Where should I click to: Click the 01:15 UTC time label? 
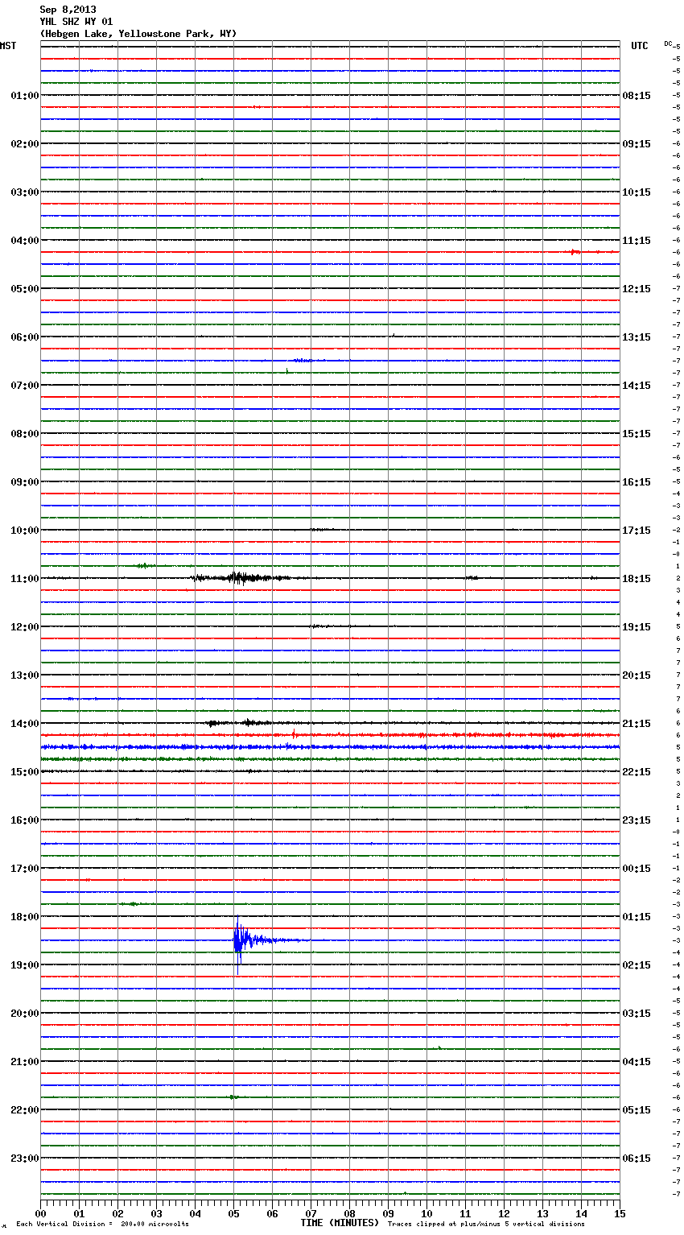(x=637, y=917)
